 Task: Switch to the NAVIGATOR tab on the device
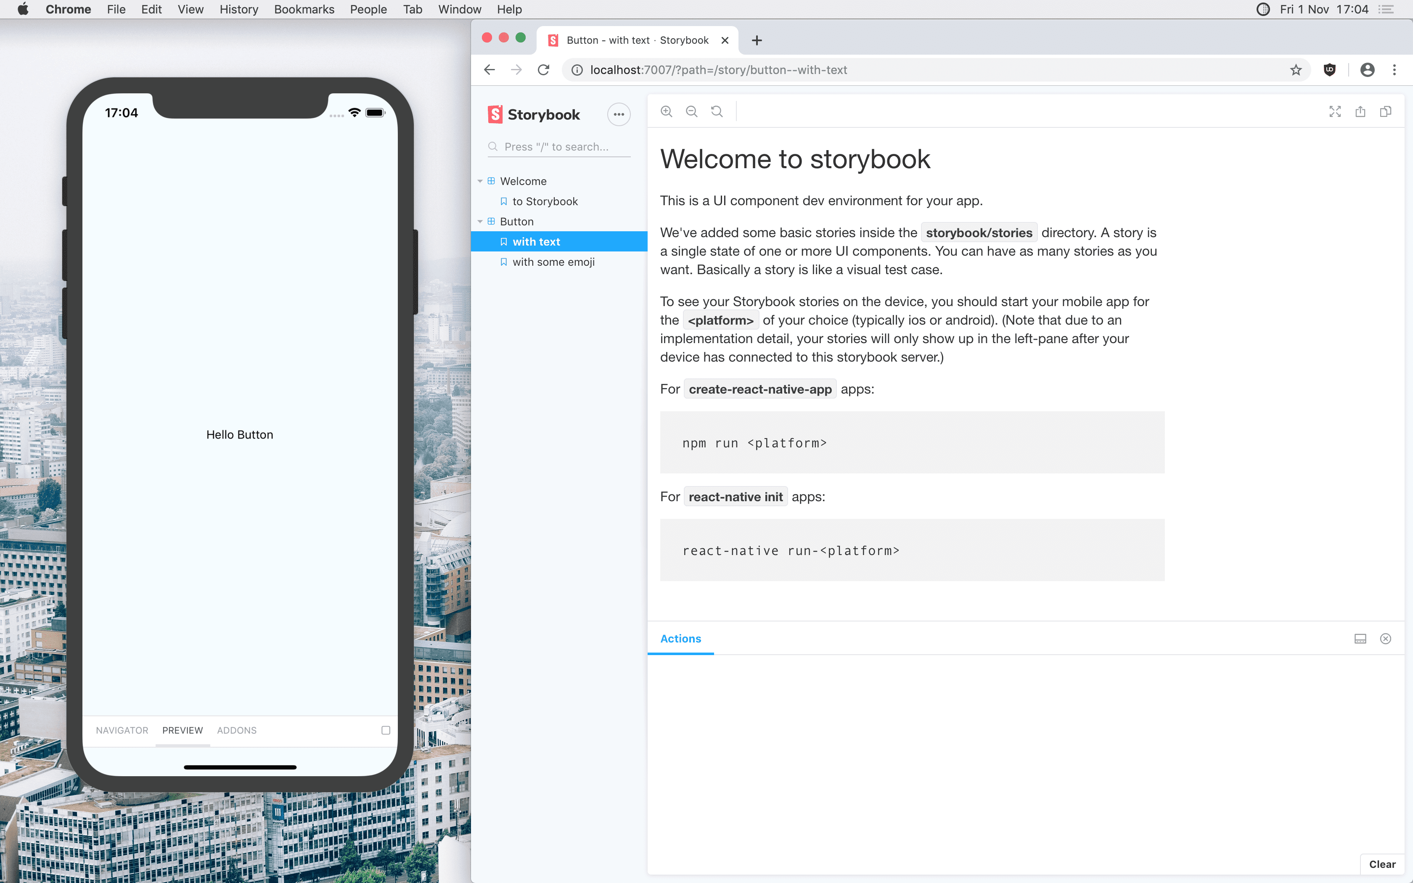(122, 730)
